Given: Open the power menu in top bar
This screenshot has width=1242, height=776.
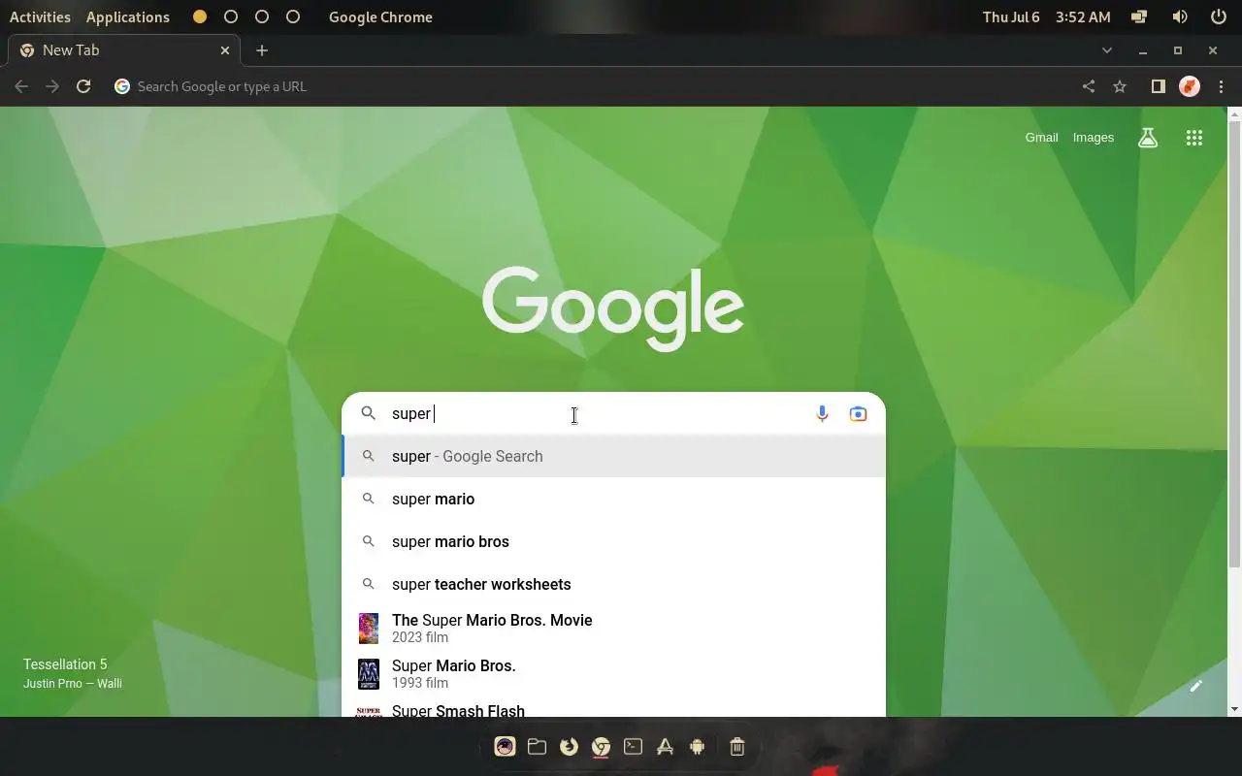Looking at the screenshot, I should (x=1219, y=16).
